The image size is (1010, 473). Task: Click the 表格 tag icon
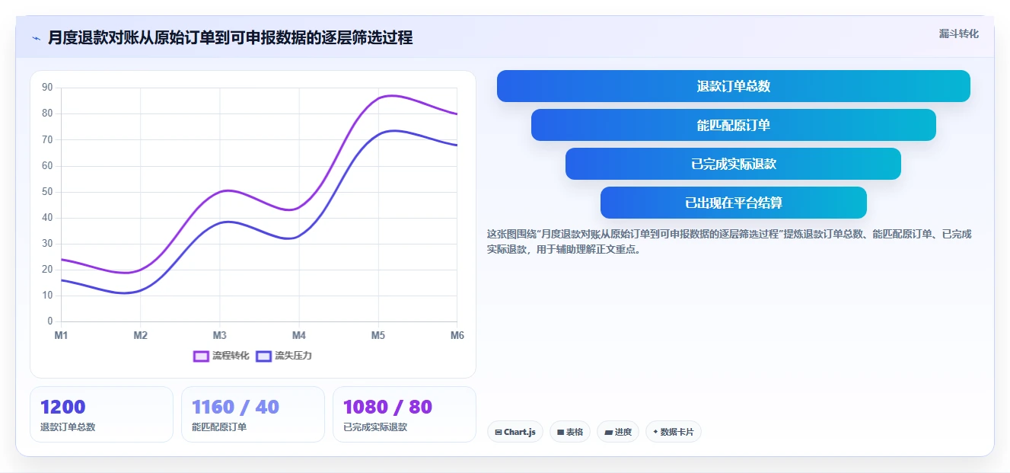560,432
